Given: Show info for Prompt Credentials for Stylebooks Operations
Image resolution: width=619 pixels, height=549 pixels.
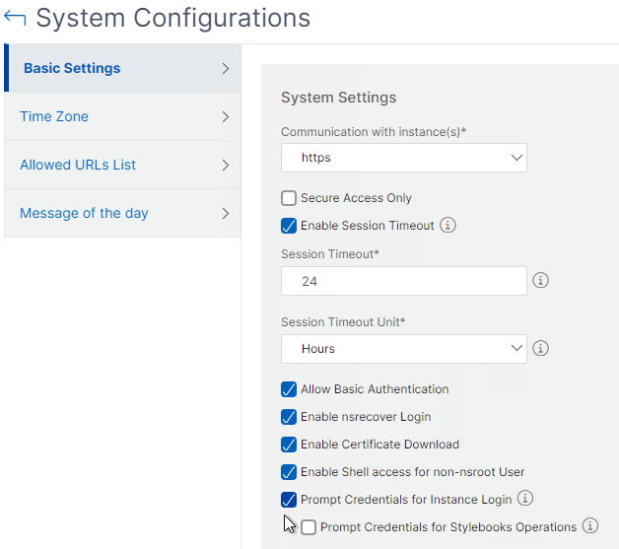Looking at the screenshot, I should click(x=590, y=525).
